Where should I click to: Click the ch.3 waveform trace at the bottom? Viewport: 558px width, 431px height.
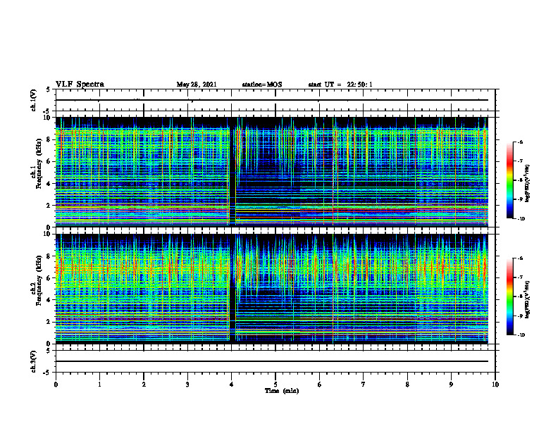click(271, 361)
